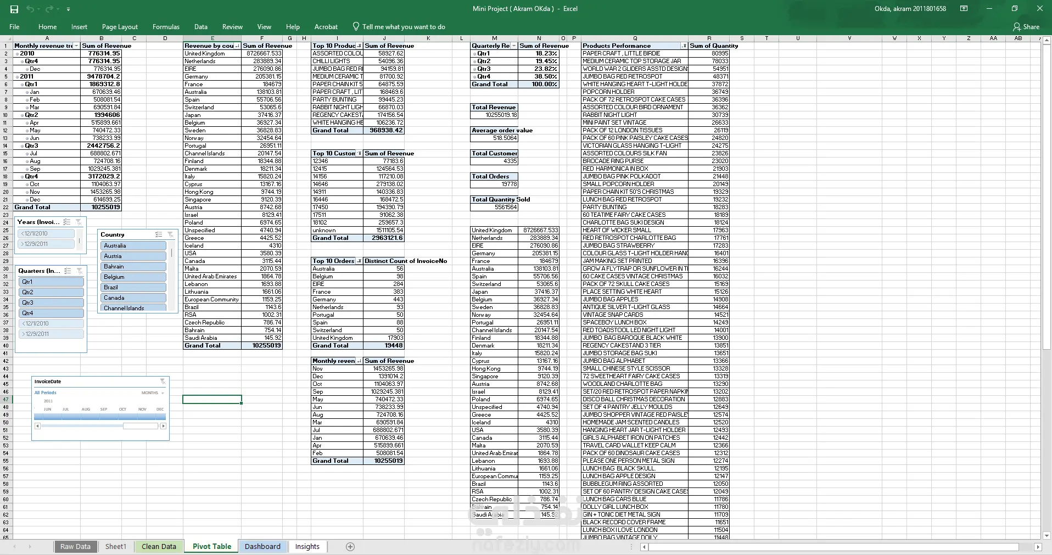Click the Redo arrow in Quick Access Toolbar
Screen dimensions: 1052x555
[x=49, y=9]
